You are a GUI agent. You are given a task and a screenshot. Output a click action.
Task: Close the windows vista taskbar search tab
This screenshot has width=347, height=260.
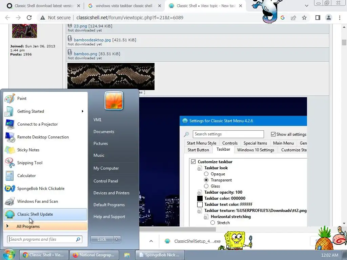(x=160, y=6)
